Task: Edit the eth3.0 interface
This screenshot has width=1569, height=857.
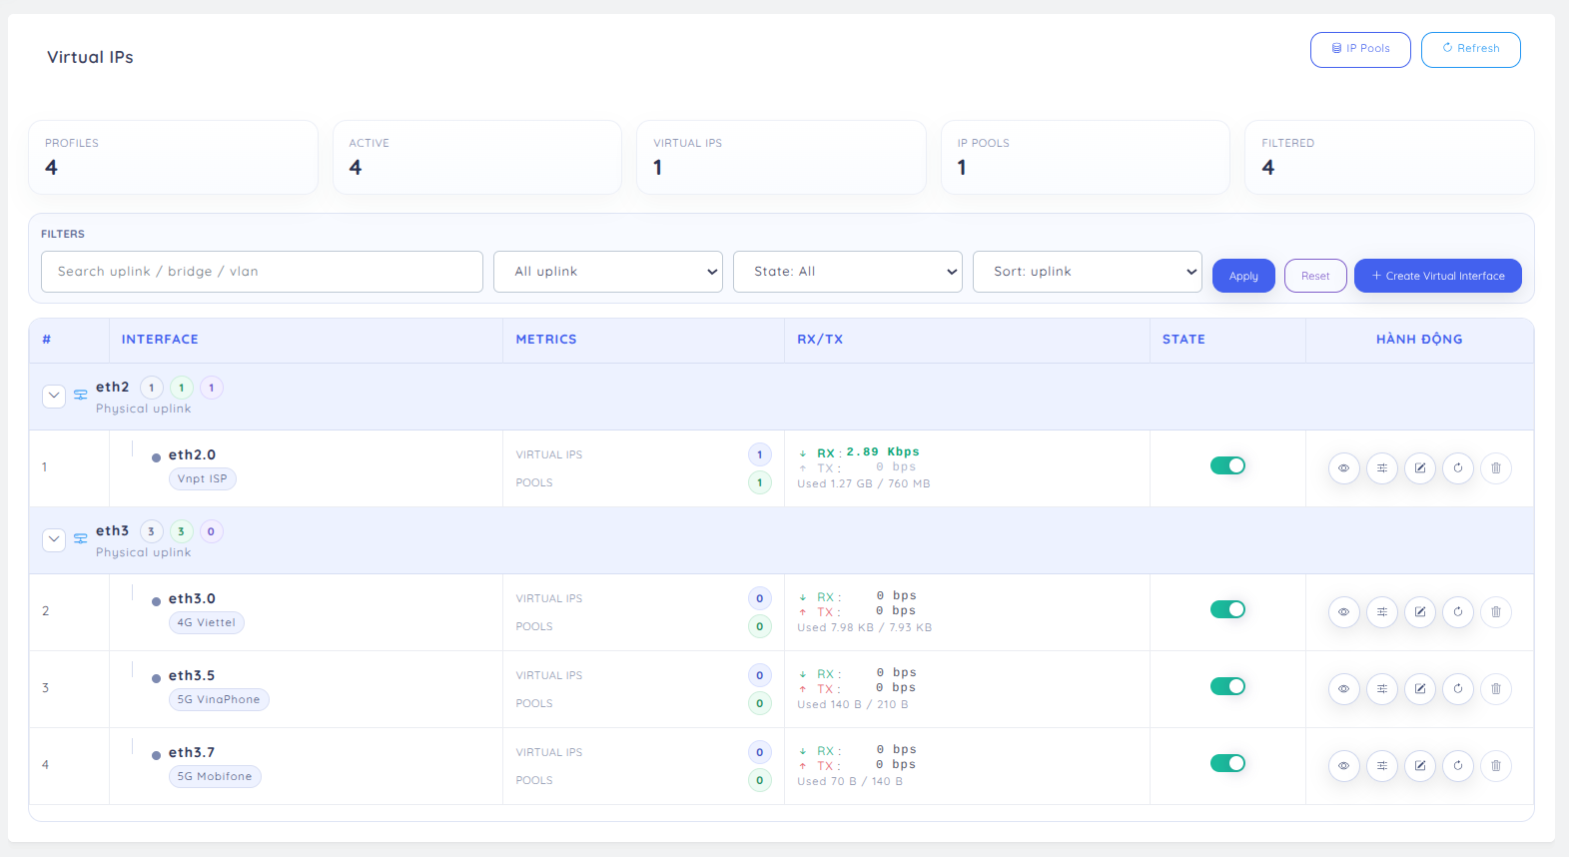Action: (x=1419, y=611)
